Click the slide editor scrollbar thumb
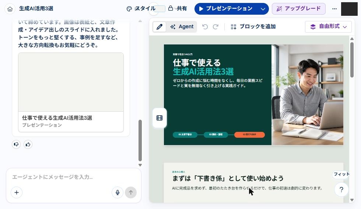361x209 pixels. pyautogui.click(x=352, y=60)
